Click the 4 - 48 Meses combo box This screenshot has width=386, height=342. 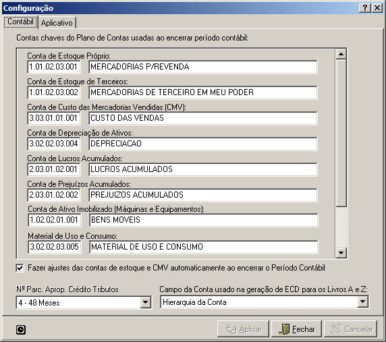[84, 302]
